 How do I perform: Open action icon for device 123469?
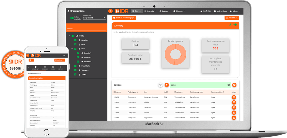click(234, 97)
